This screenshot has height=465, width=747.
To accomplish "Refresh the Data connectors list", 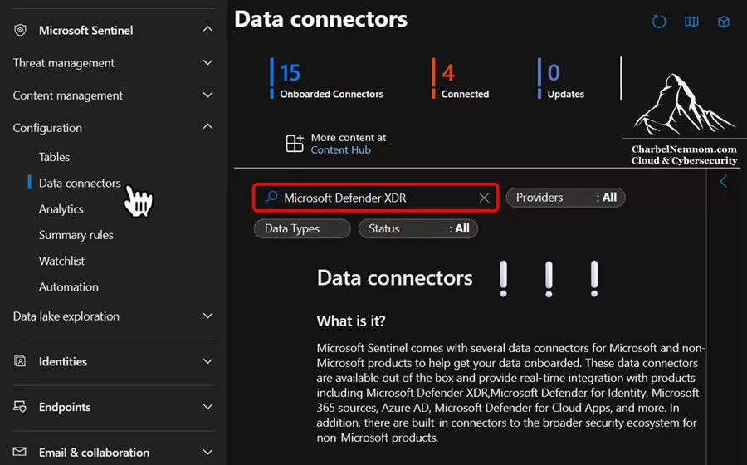I will (659, 22).
